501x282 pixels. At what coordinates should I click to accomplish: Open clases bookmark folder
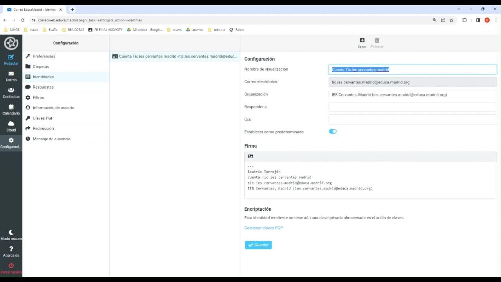[x=31, y=30]
